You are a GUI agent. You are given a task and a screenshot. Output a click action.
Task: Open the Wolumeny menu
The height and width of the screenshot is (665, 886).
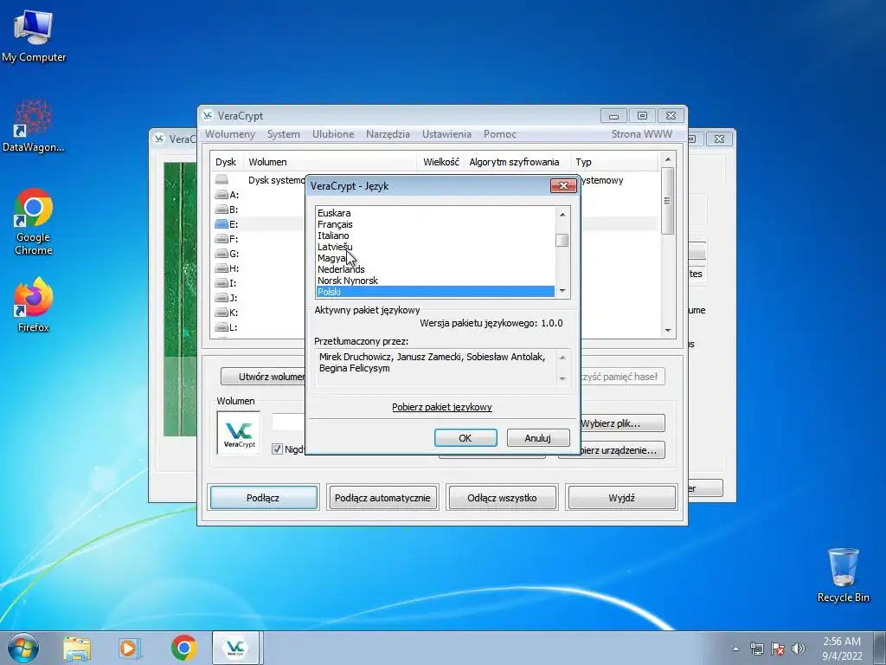230,134
